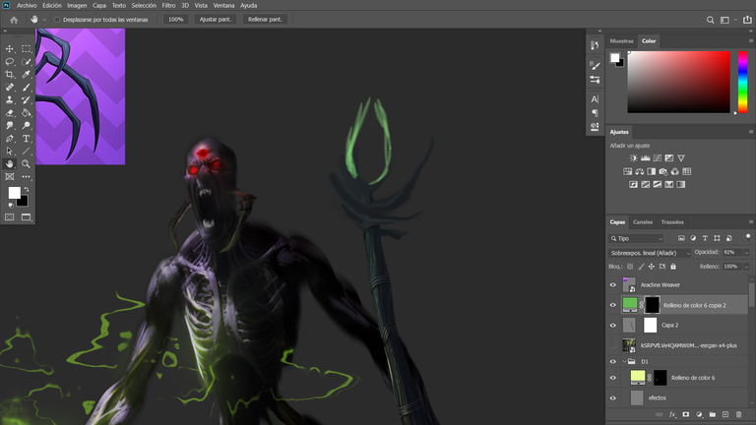Open layer styles fx icon

tap(672, 414)
